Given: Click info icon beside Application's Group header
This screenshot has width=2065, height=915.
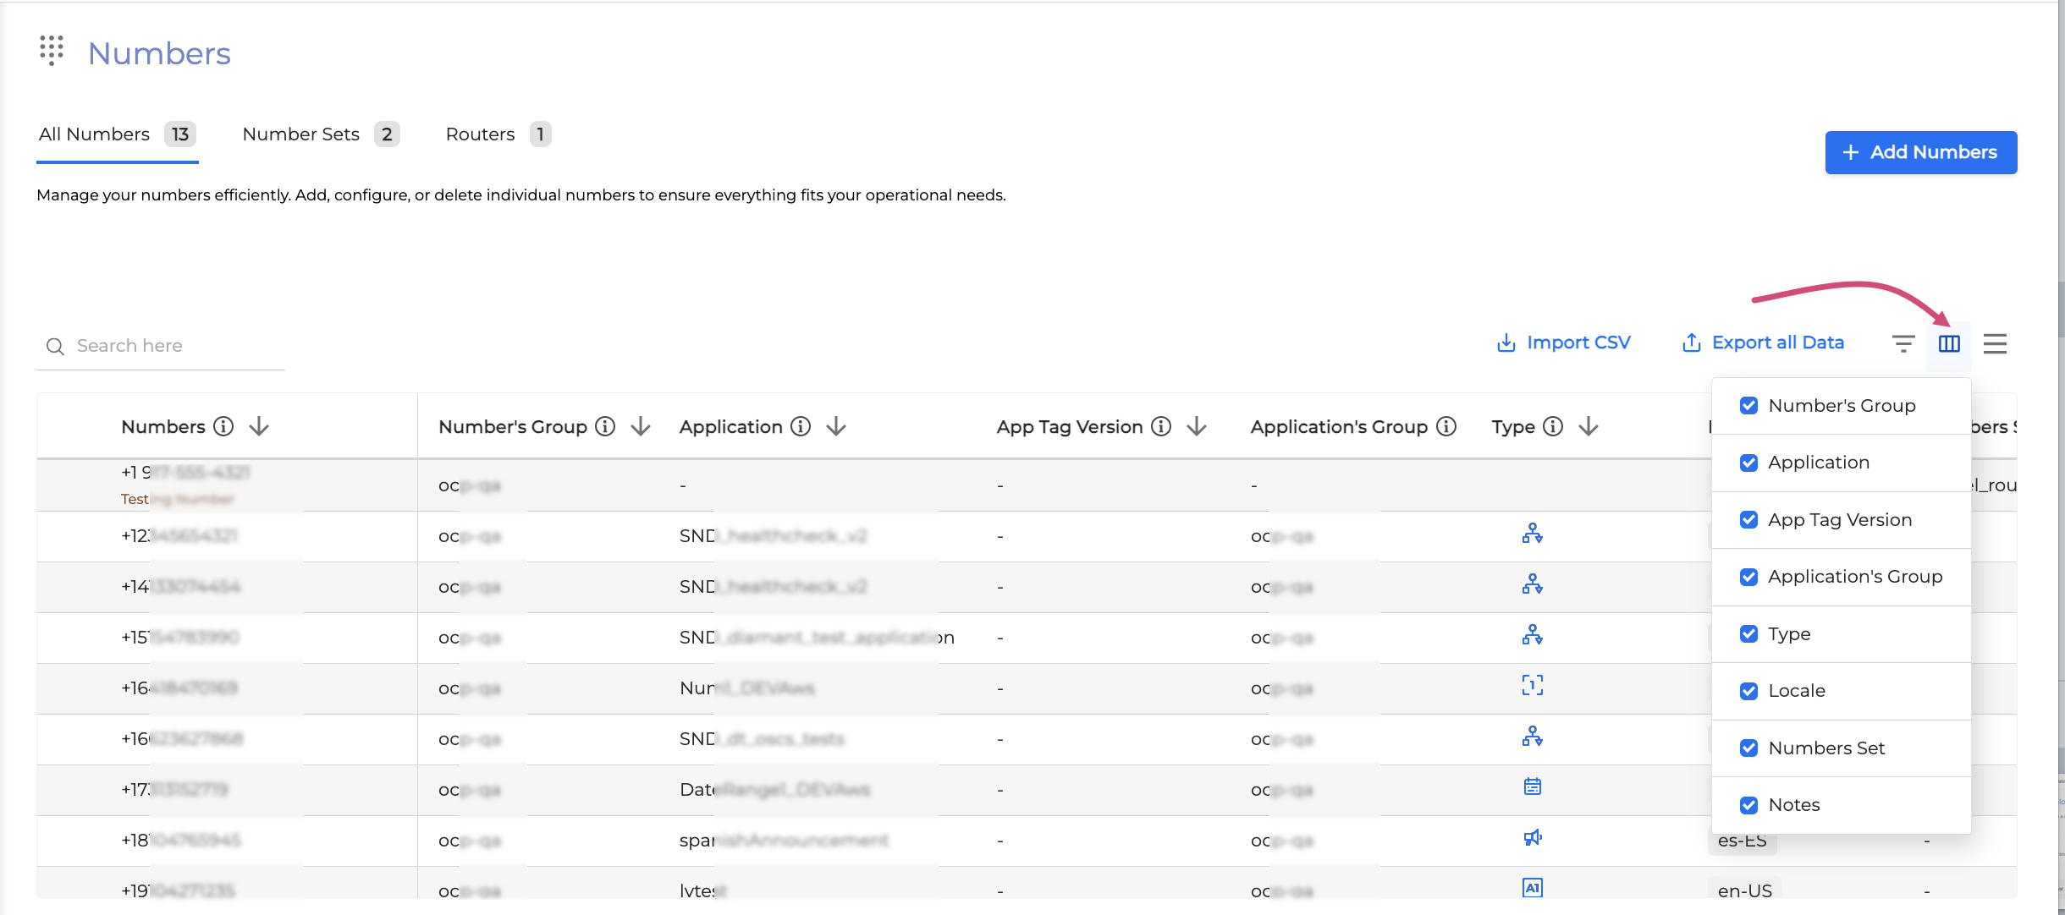Looking at the screenshot, I should pos(1446,426).
